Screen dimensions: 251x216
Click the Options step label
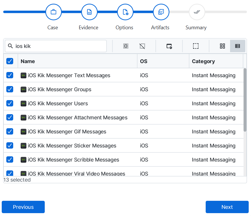[x=124, y=28]
